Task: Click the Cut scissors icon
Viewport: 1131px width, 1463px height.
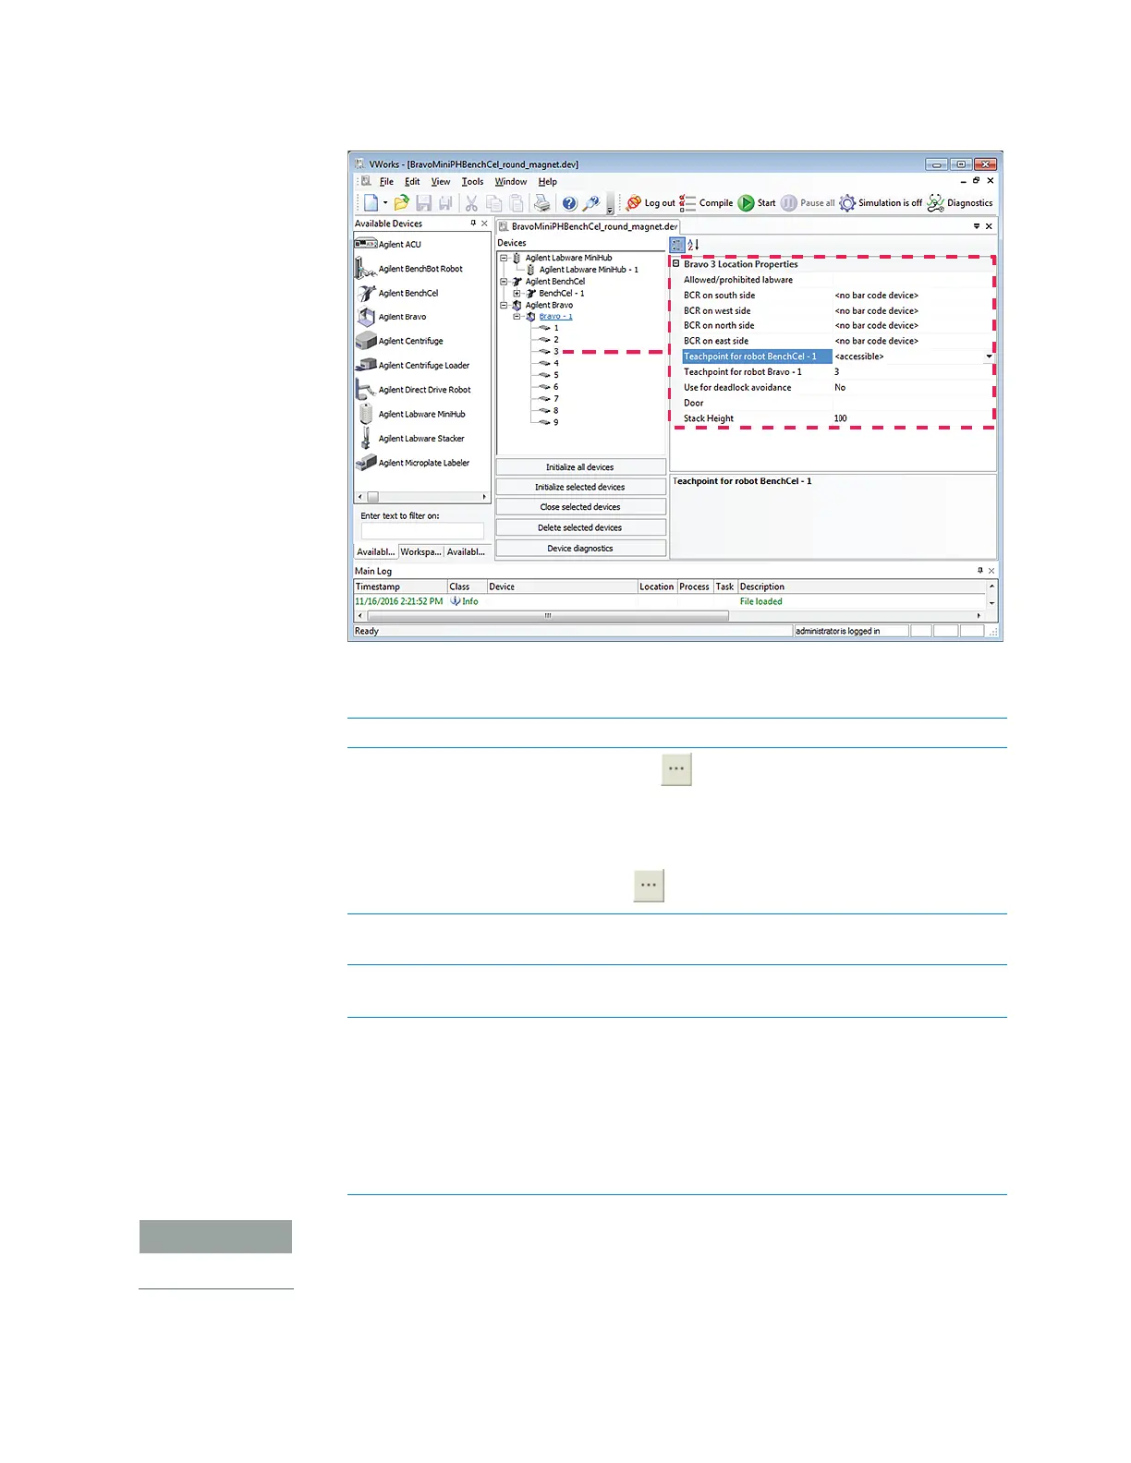Action: [x=471, y=203]
